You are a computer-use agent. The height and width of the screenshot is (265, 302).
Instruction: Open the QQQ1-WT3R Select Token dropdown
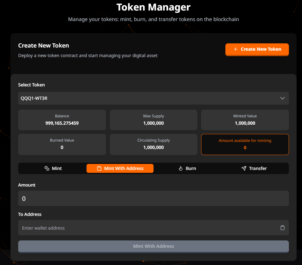pos(153,98)
